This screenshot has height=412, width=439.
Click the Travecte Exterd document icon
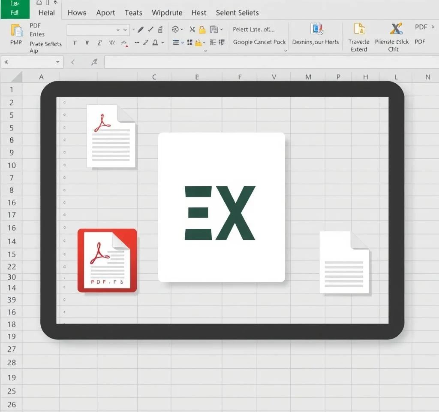[x=359, y=29]
